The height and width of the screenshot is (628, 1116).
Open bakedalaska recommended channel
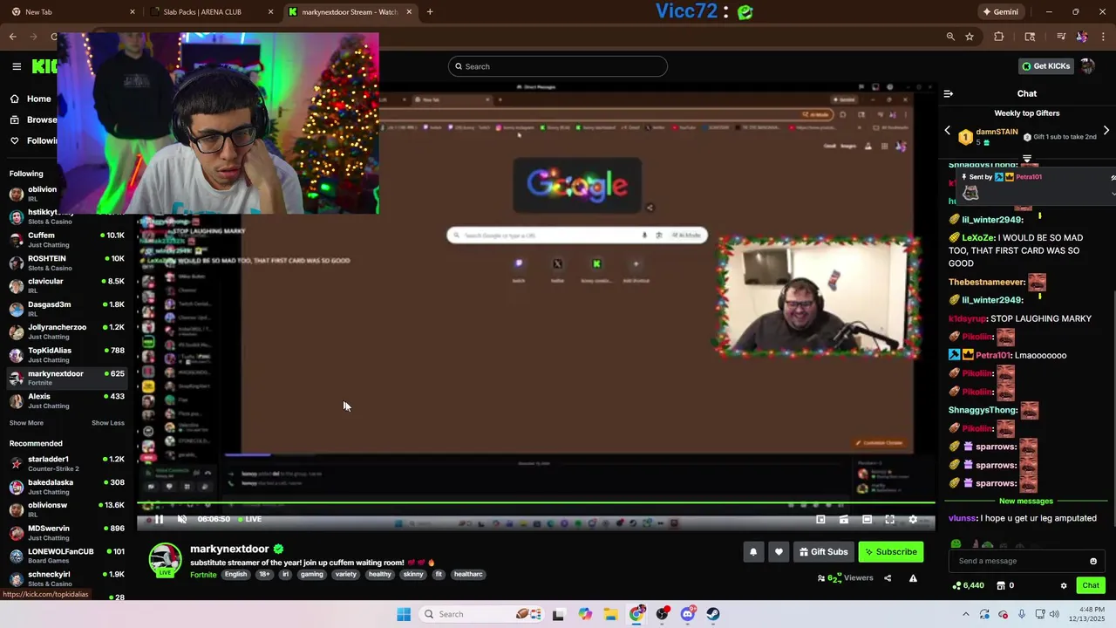click(68, 487)
